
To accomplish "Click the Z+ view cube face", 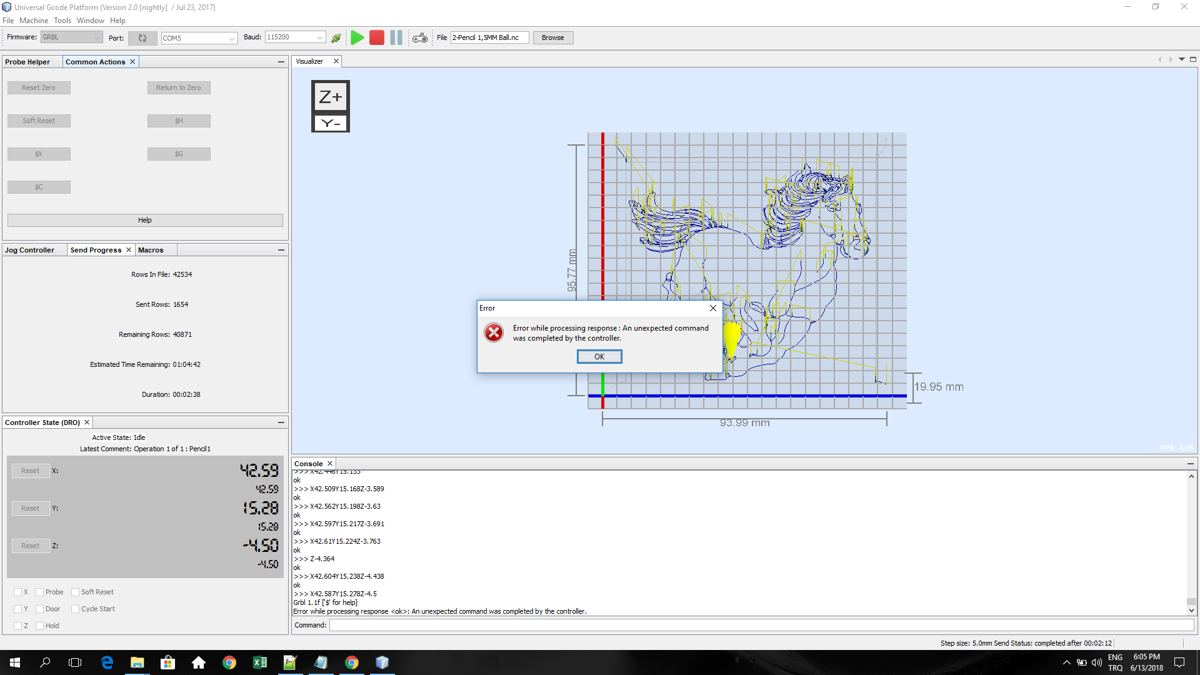I will point(330,97).
